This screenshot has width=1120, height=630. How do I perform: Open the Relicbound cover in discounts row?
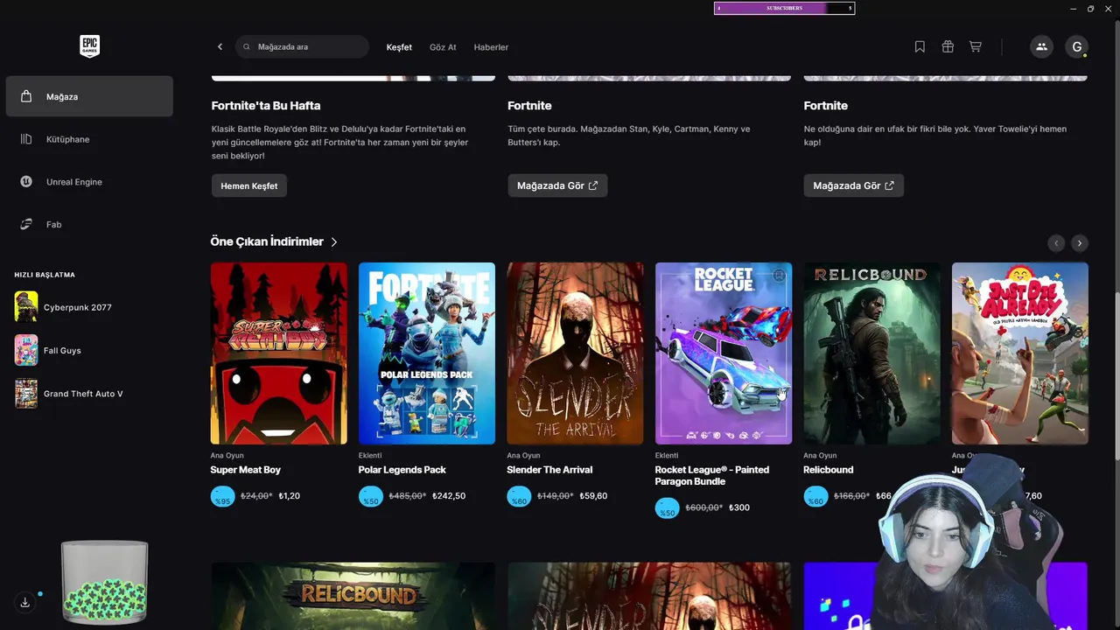point(871,353)
